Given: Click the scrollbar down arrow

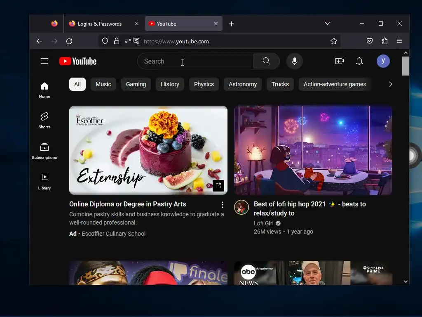Looking at the screenshot, I should 406,282.
